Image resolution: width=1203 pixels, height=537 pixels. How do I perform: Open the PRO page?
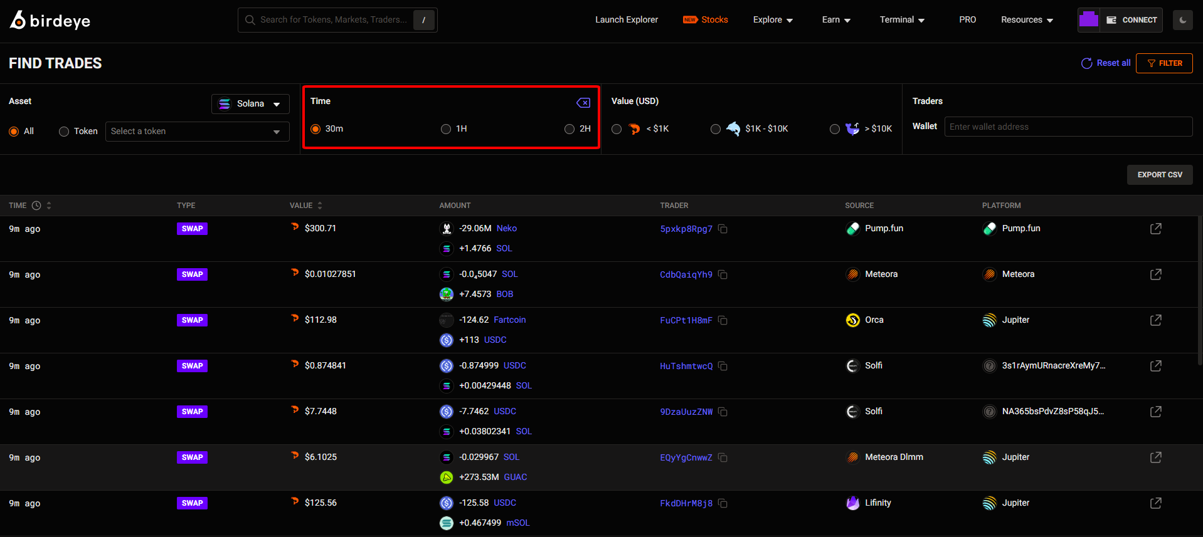point(967,20)
